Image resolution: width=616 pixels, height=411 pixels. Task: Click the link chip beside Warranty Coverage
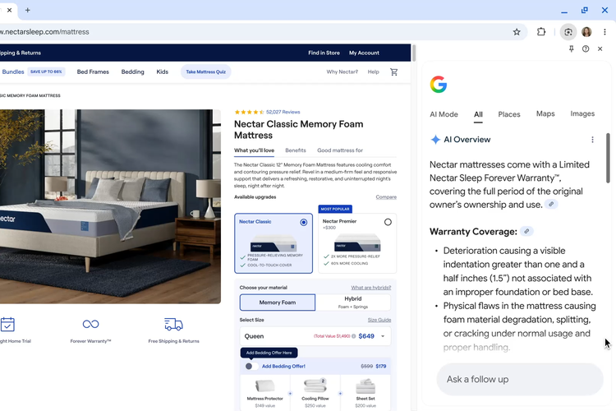click(x=527, y=232)
